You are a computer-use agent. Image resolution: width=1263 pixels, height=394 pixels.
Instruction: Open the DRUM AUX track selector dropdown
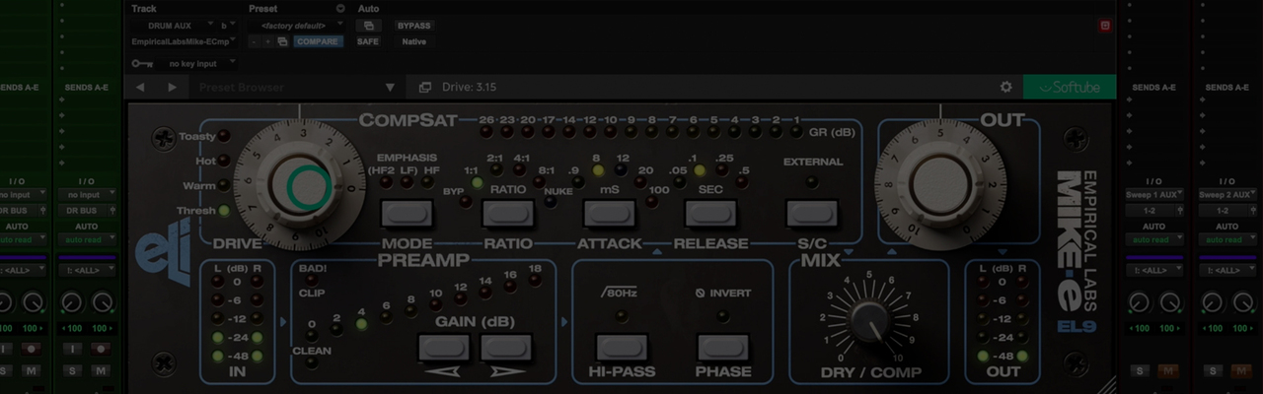174,25
